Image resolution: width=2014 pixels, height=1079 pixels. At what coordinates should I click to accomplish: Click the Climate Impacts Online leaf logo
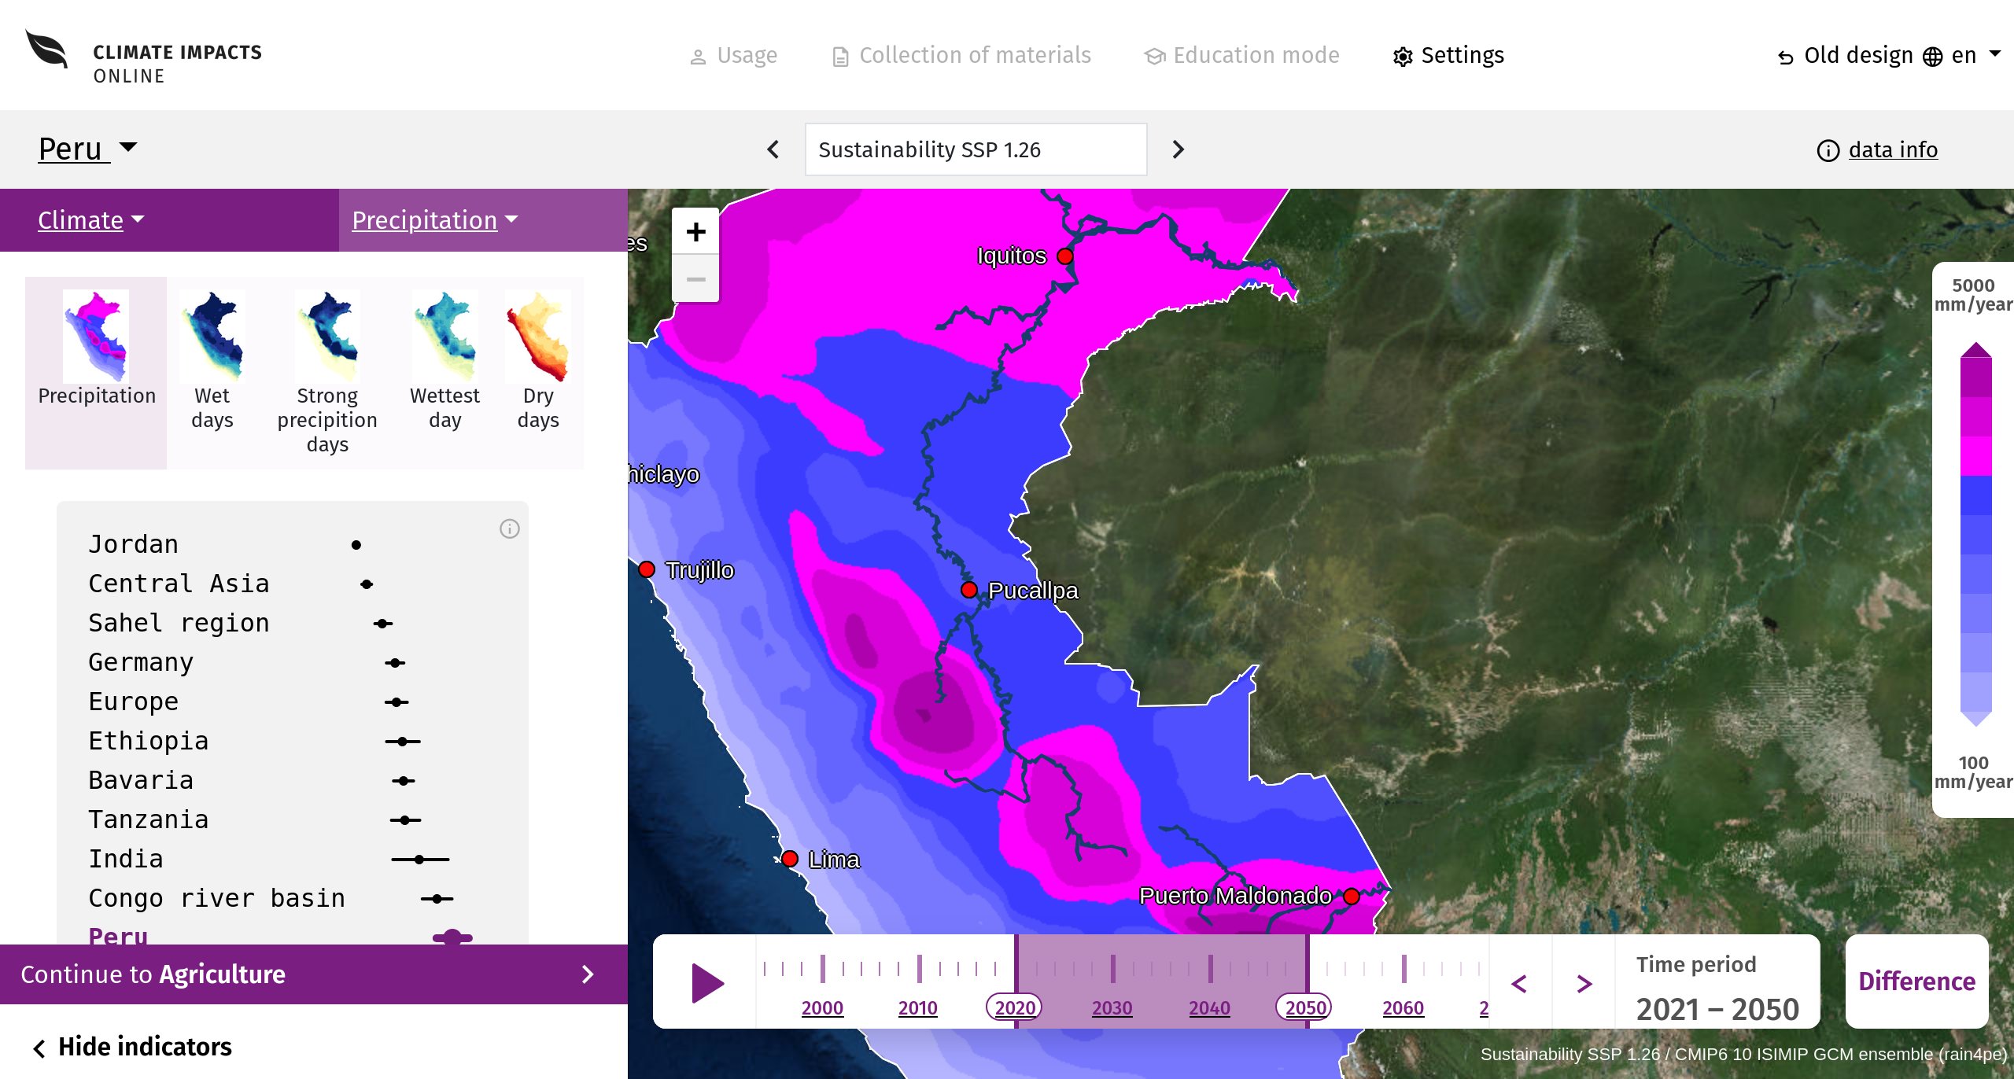point(47,50)
